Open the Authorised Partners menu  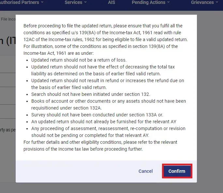pos(21,2)
